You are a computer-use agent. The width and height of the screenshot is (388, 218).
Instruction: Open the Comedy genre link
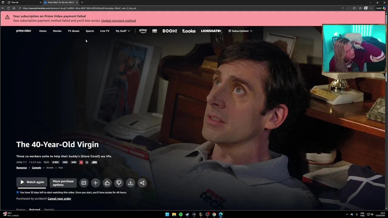[x=37, y=168]
